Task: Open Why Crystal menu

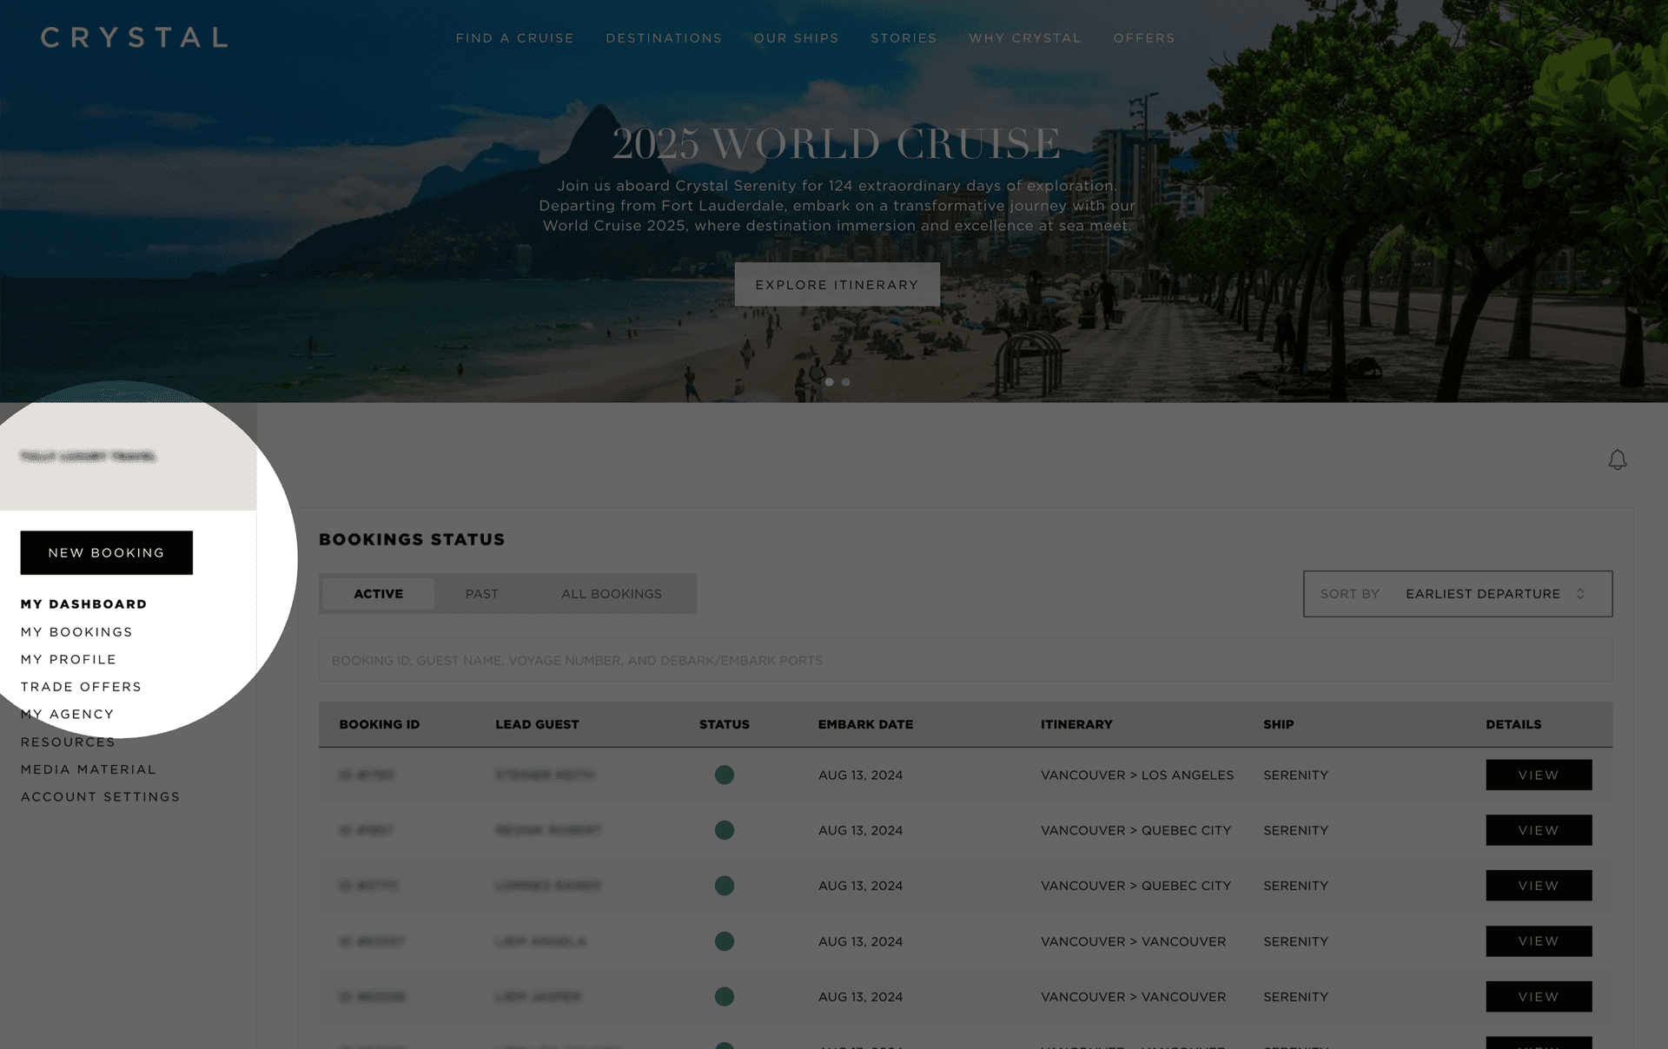Action: pos(1025,38)
